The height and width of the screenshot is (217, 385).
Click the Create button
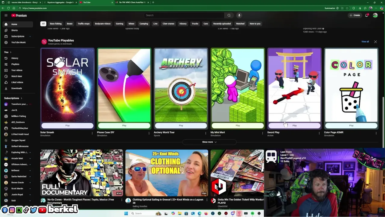[355, 15]
